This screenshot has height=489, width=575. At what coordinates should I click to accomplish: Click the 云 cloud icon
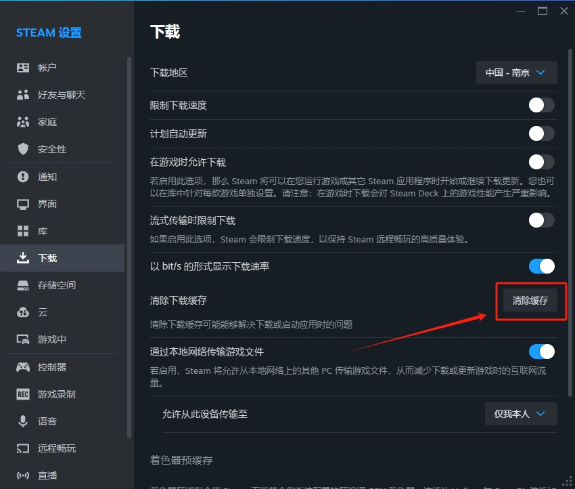pos(22,312)
